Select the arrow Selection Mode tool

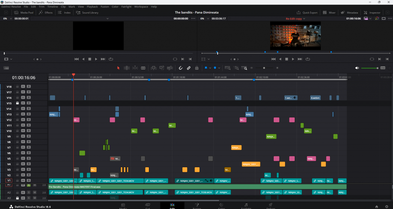click(x=118, y=68)
